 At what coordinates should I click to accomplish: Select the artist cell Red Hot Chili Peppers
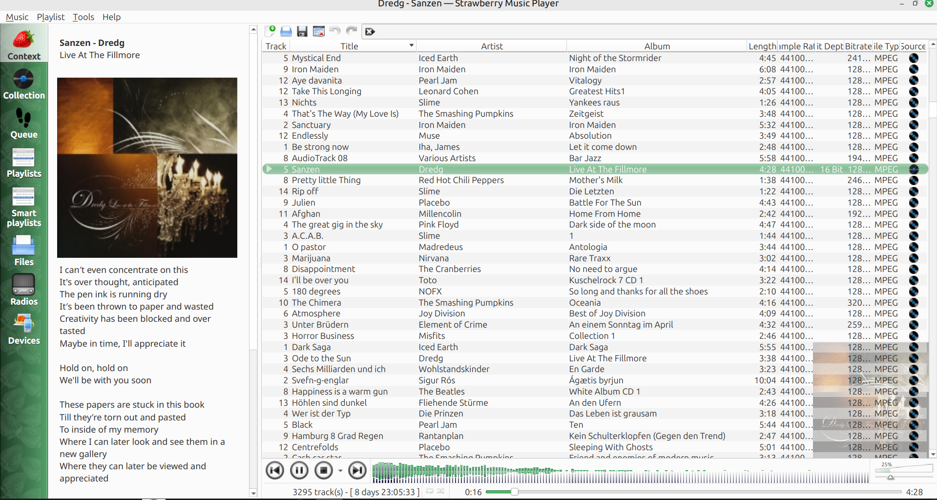461,180
